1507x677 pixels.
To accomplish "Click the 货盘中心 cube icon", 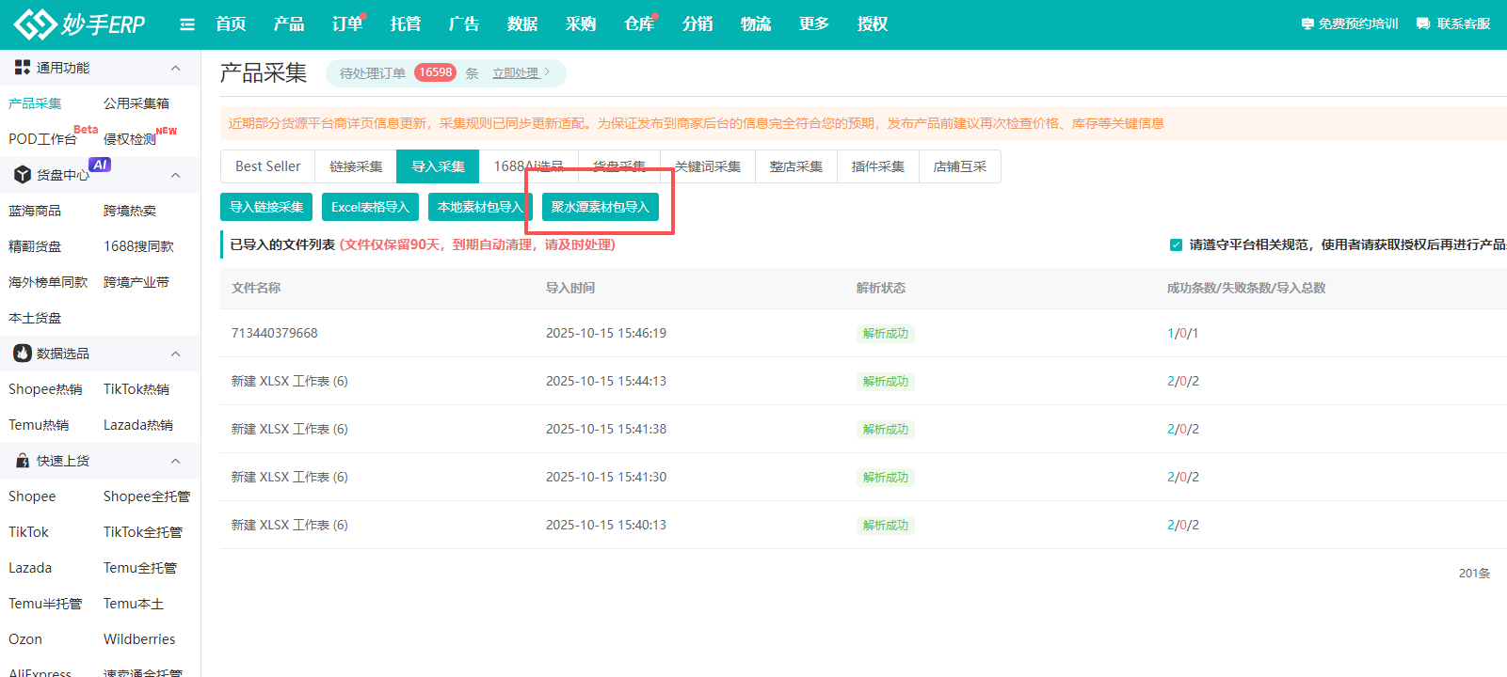I will click(23, 175).
